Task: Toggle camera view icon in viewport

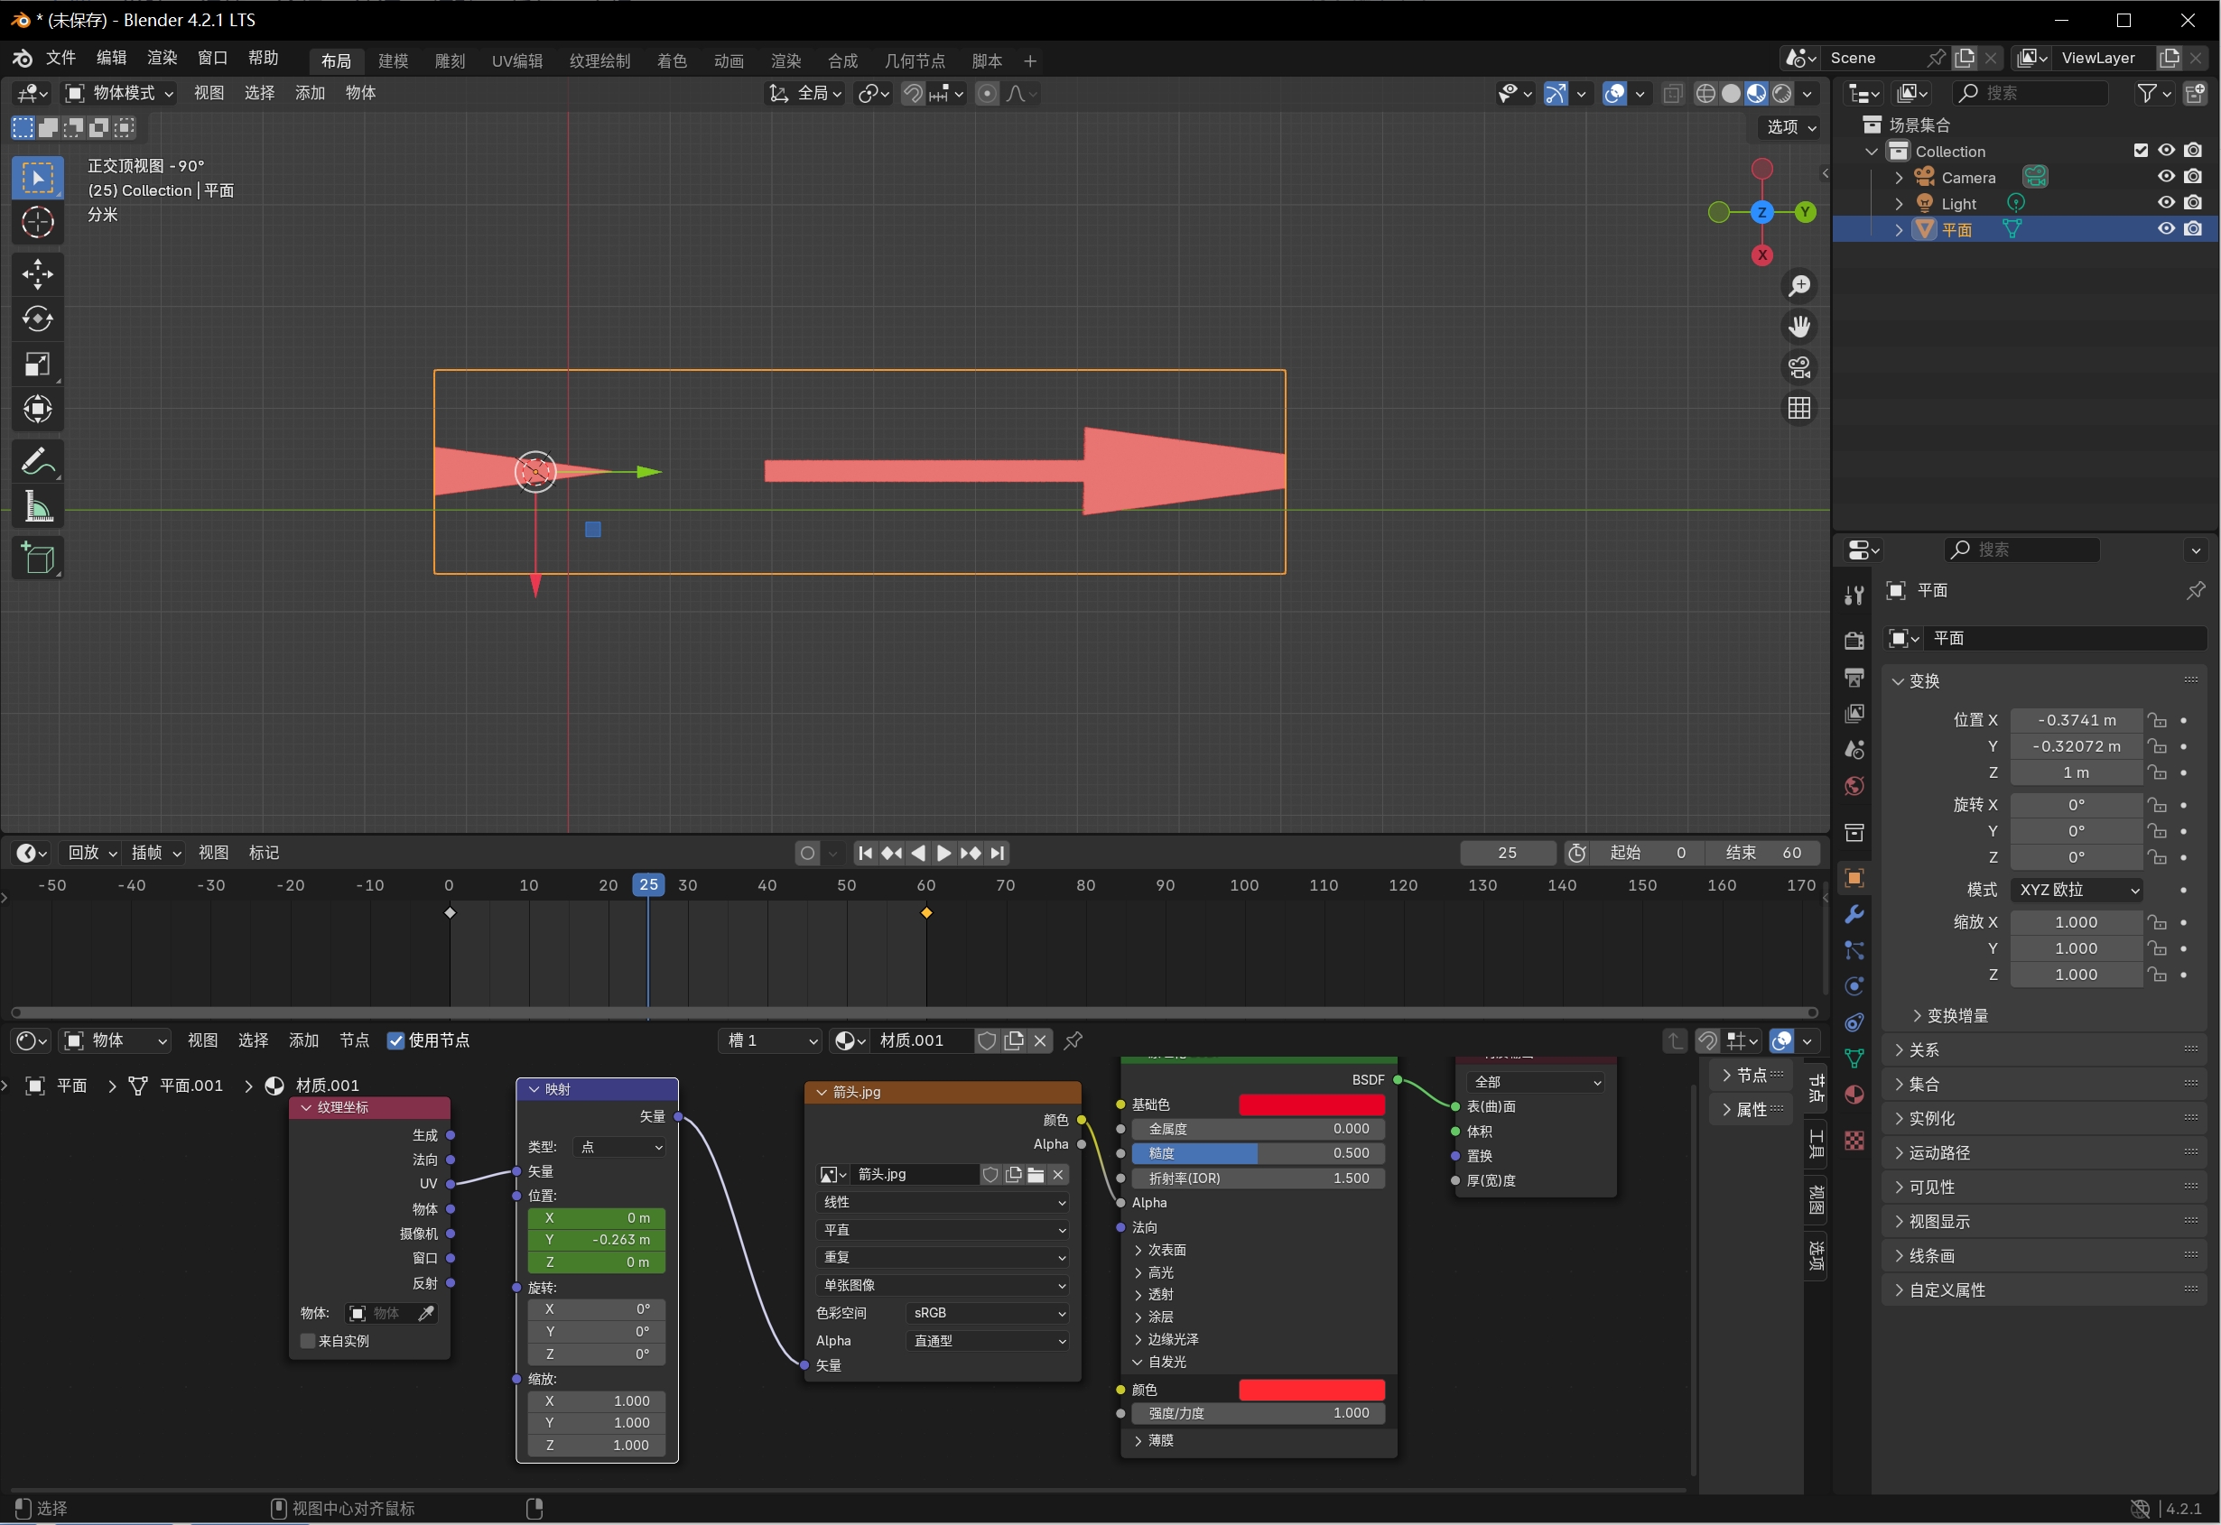Action: [1799, 368]
